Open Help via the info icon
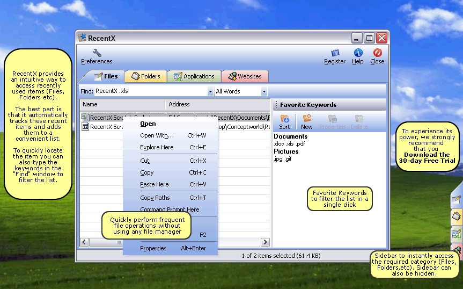 (358, 53)
